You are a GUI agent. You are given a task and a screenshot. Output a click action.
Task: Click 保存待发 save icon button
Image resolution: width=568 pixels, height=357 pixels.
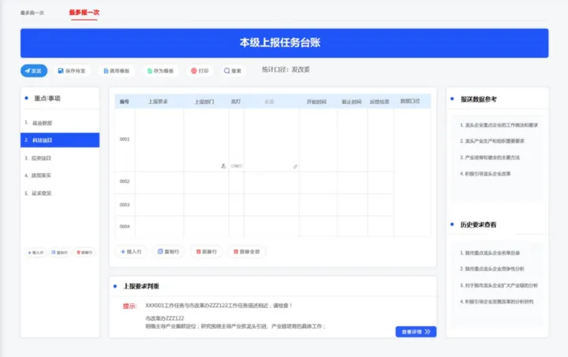[x=72, y=70]
